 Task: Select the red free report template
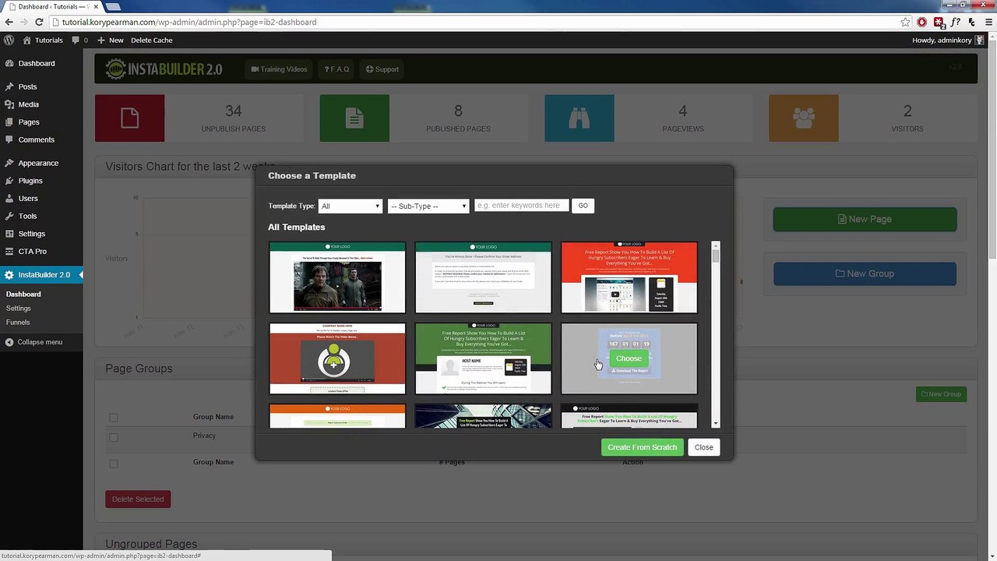629,277
